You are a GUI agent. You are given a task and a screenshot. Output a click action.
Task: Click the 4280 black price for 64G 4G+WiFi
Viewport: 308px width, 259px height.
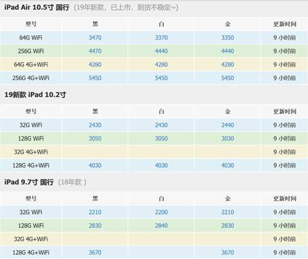click(95, 65)
